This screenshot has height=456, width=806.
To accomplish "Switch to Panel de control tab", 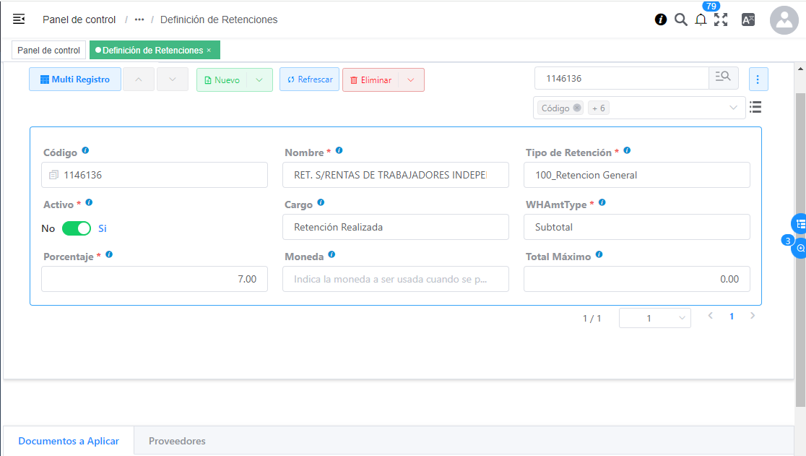I will tap(49, 50).
